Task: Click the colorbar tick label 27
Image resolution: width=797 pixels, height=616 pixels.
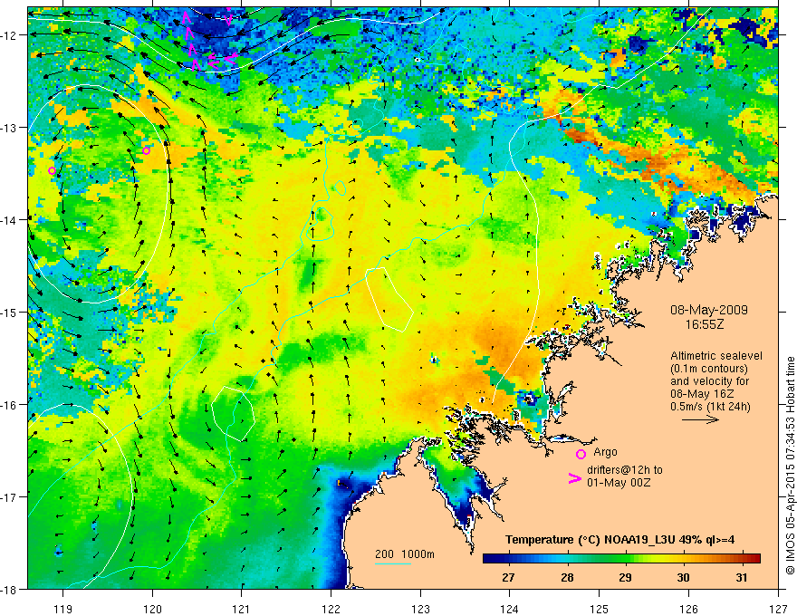Action: [x=508, y=577]
